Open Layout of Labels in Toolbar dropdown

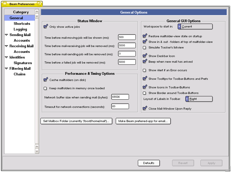[199, 99]
